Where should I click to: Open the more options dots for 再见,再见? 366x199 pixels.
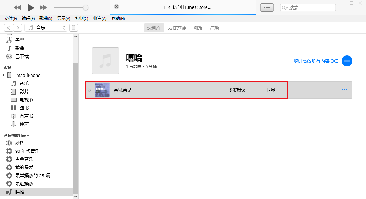click(344, 90)
